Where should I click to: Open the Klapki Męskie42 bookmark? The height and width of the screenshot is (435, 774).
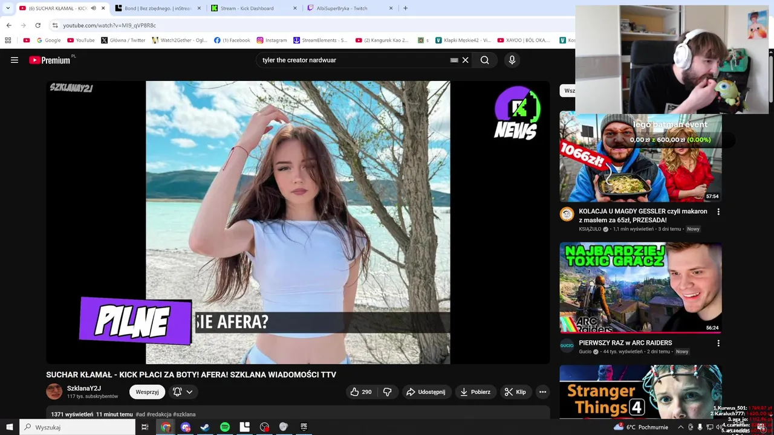click(x=463, y=40)
